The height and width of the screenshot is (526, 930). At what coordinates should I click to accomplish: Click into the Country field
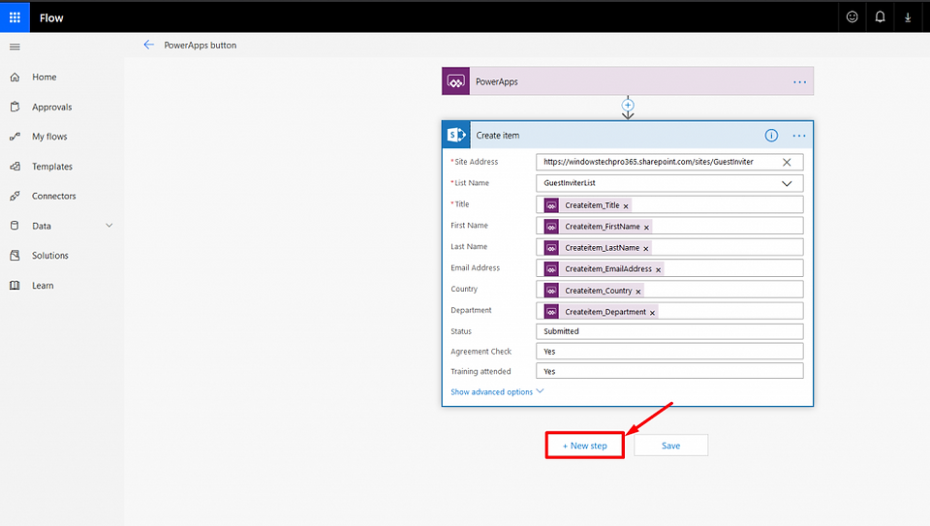click(669, 290)
